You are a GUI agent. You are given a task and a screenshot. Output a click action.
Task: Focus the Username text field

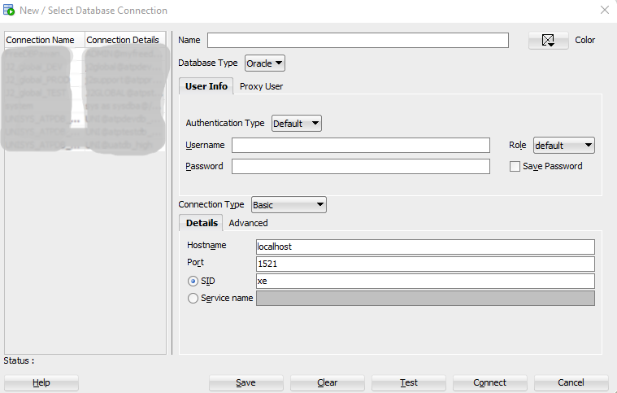point(360,146)
